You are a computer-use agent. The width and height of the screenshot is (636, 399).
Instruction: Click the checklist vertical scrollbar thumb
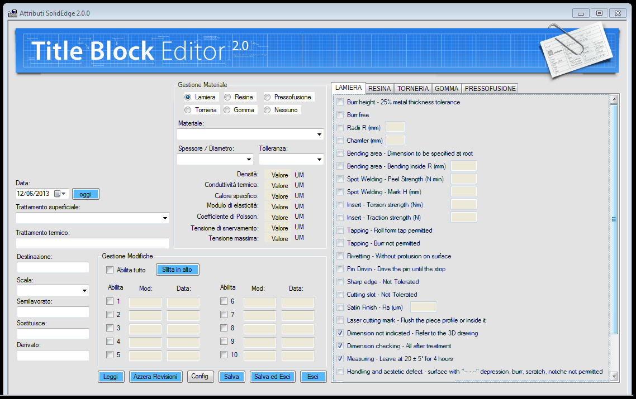614,219
